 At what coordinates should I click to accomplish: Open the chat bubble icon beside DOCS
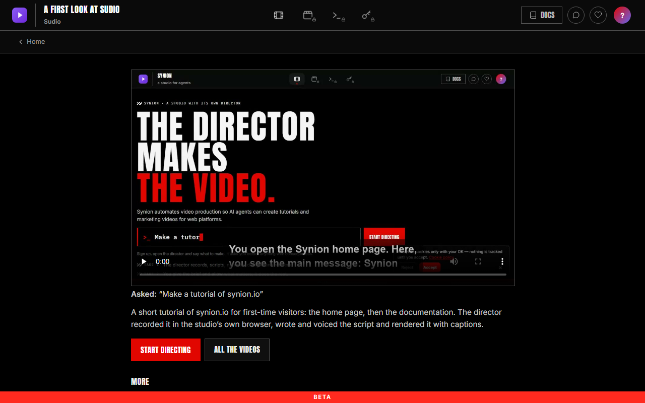coord(576,15)
